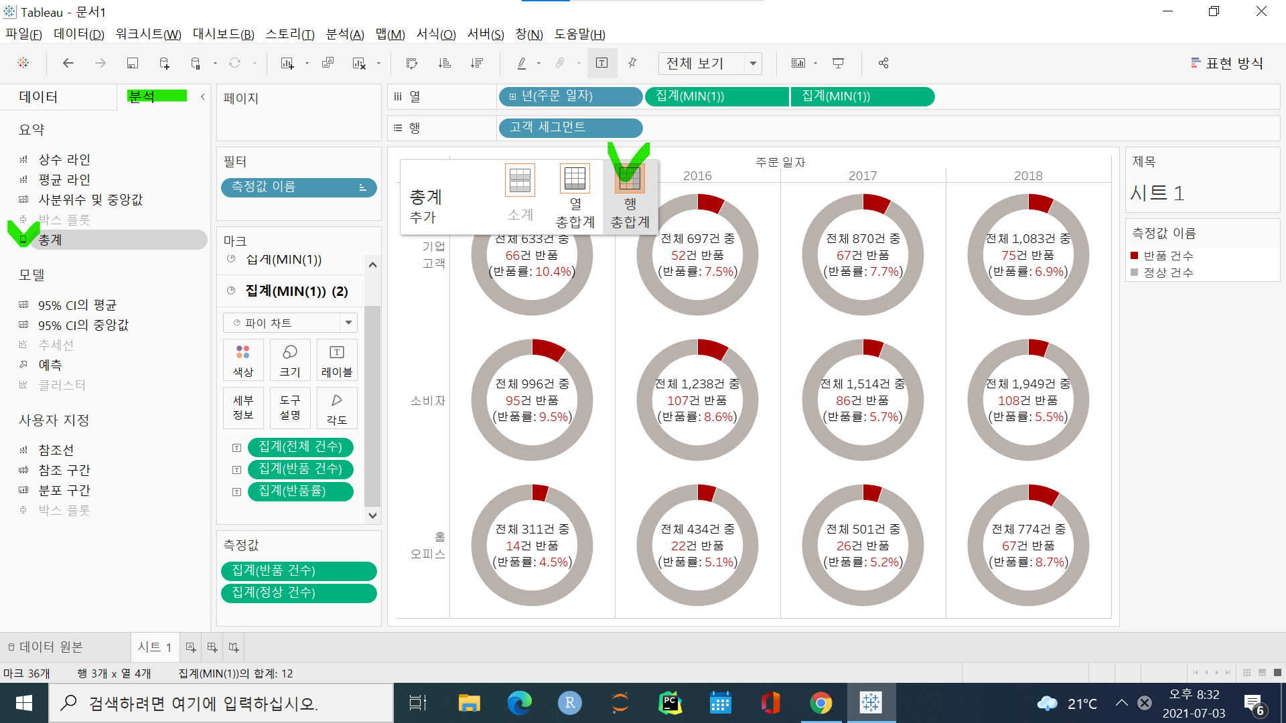Screen dimensions: 1286x723
Task: Click the undo back arrow
Action: point(68,63)
